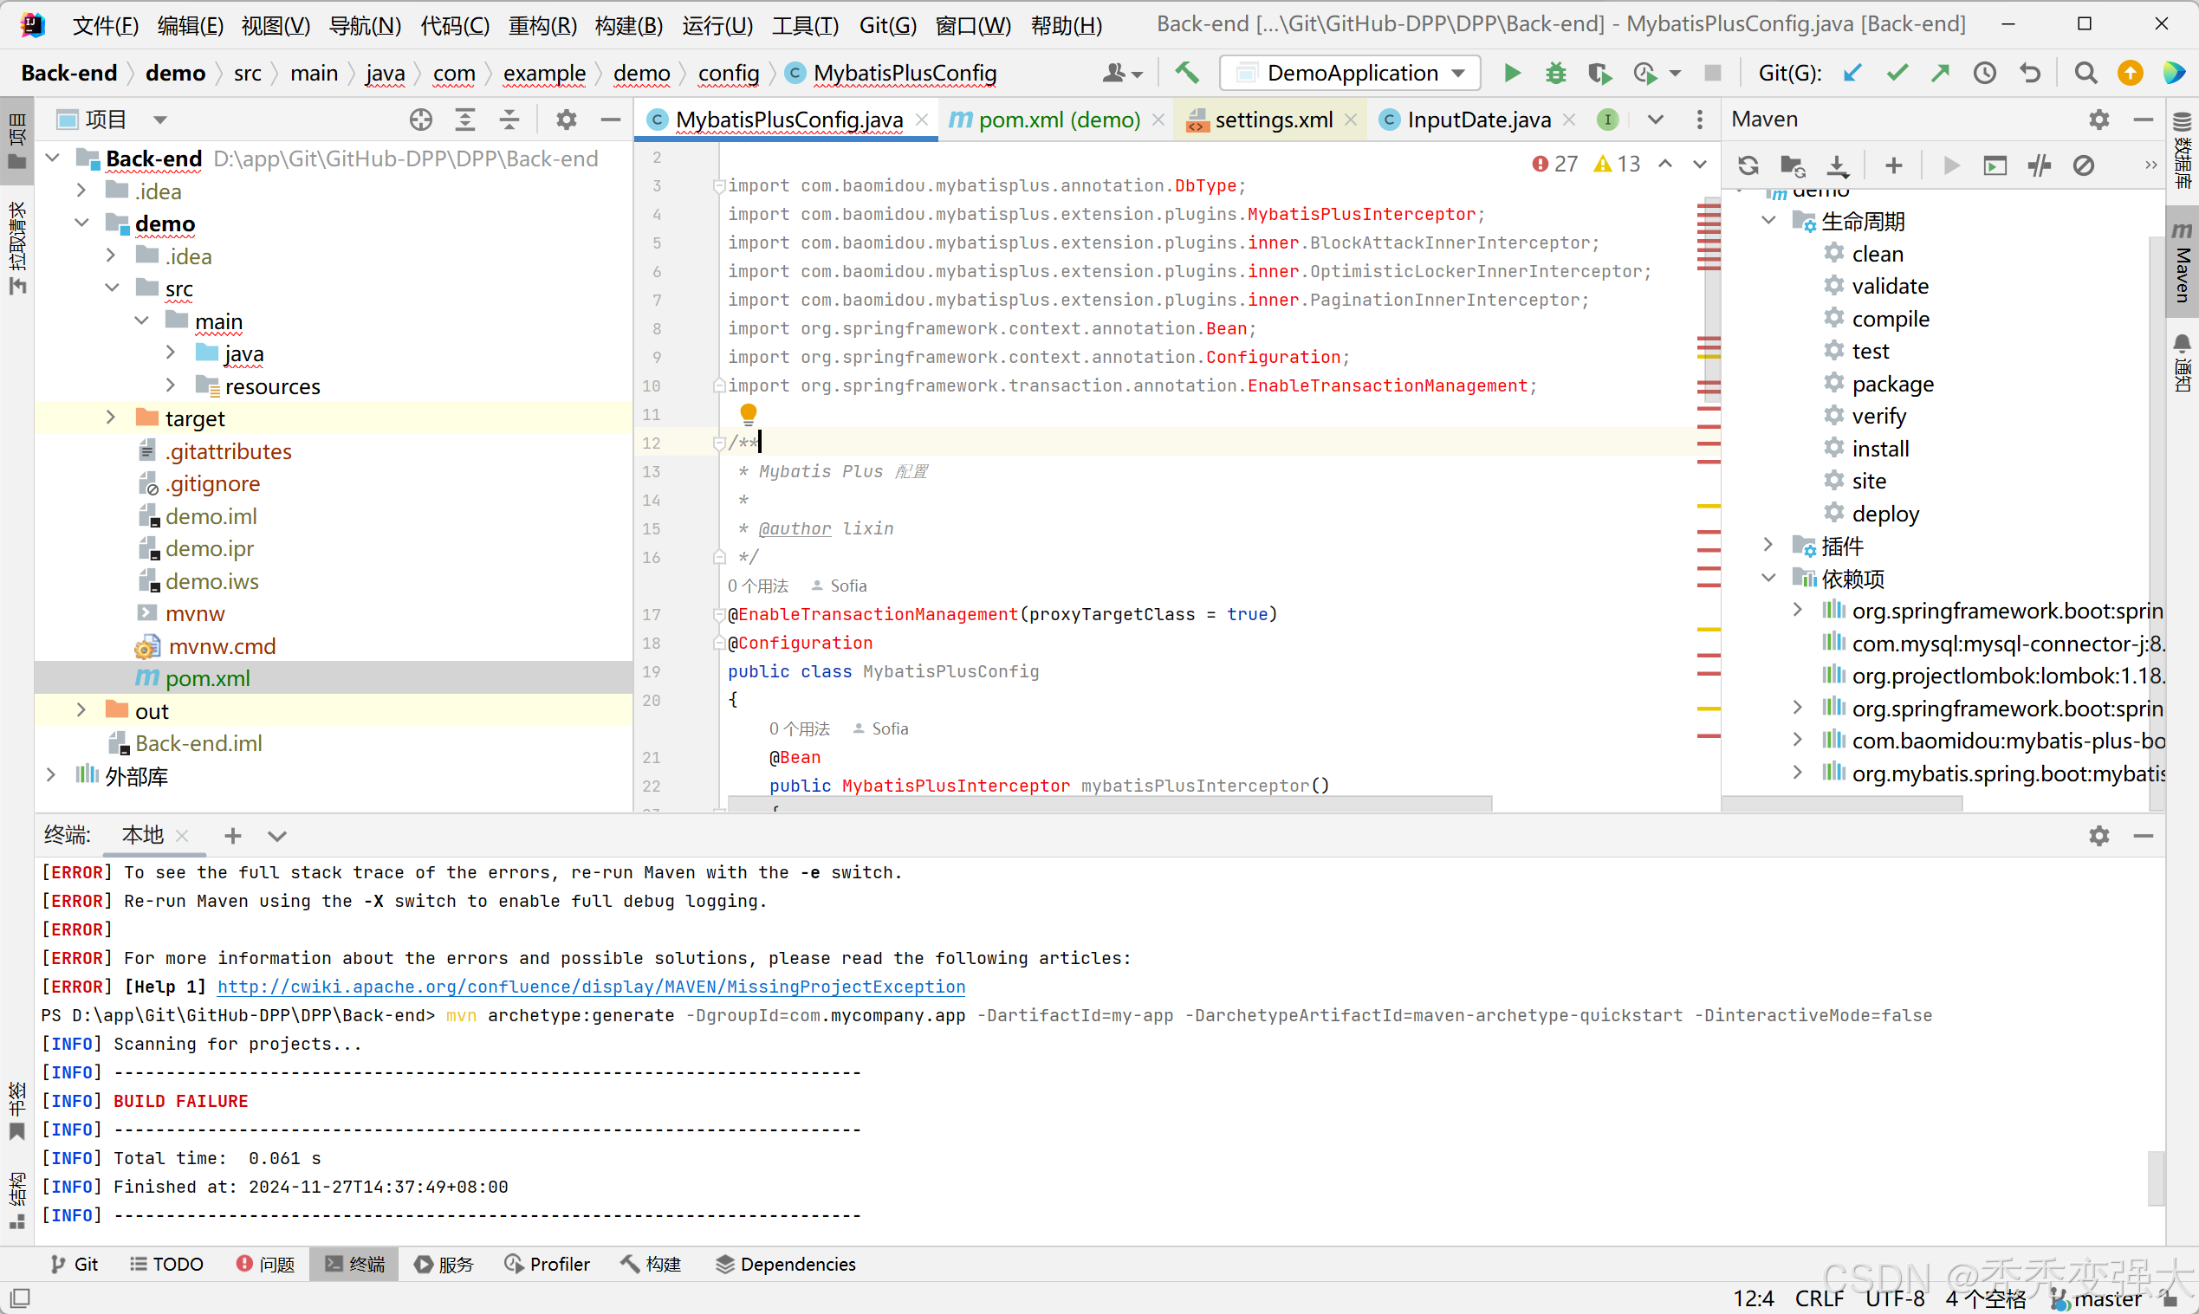Image resolution: width=2199 pixels, height=1314 pixels.
Task: Switch to the settings.xml editor tab
Action: (1273, 120)
